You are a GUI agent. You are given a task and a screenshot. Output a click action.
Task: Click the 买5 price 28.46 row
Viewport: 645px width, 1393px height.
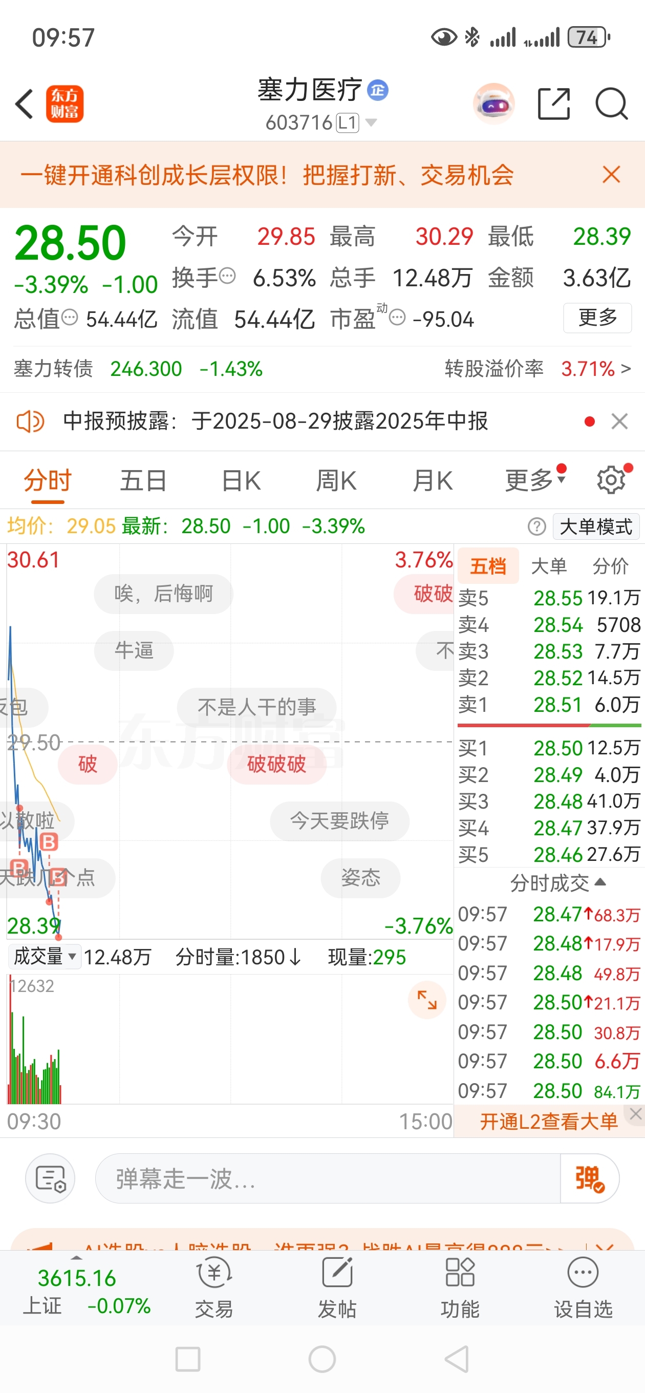point(549,855)
